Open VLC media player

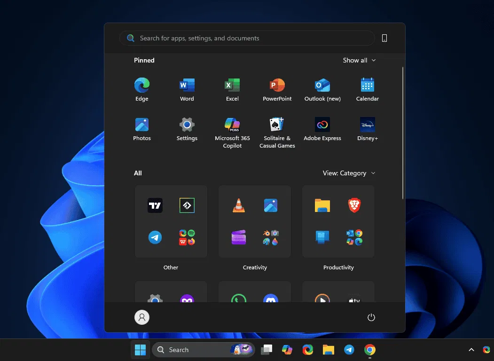click(x=238, y=205)
